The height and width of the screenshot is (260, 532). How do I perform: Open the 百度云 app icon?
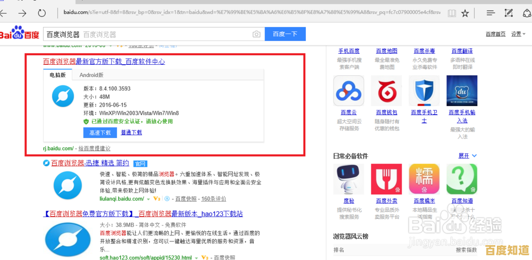348,91
